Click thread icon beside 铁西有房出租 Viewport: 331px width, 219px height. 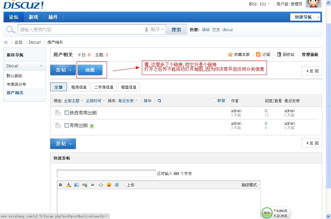58,113
